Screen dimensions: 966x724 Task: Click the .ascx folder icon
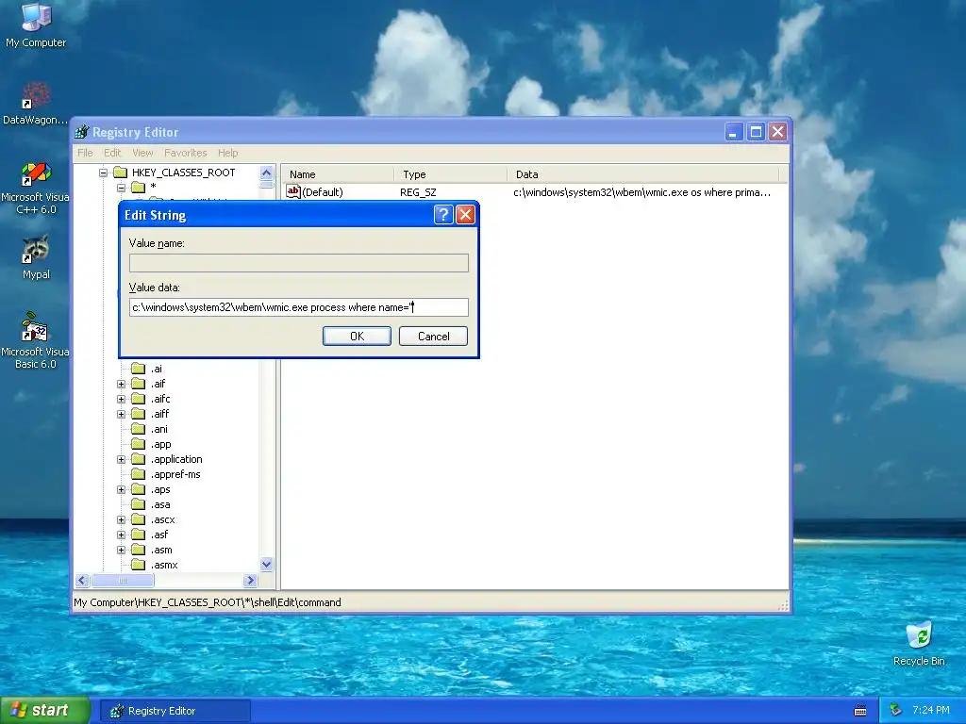(x=139, y=519)
